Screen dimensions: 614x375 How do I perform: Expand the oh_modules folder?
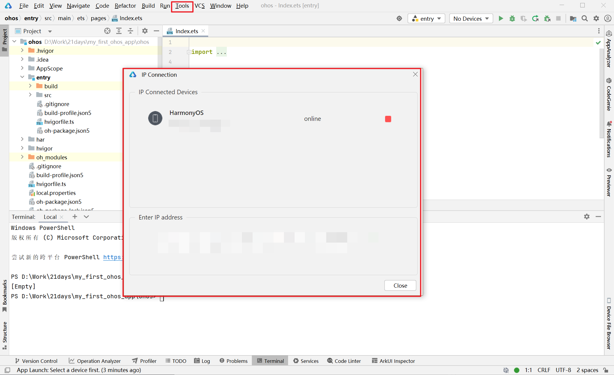click(22, 157)
